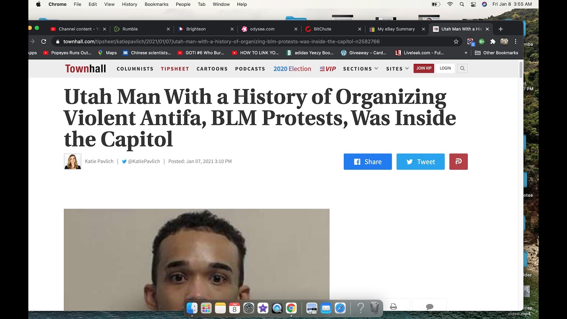Show hidden bookmarks overflow chevron
Image resolution: width=567 pixels, height=319 pixels.
click(466, 53)
